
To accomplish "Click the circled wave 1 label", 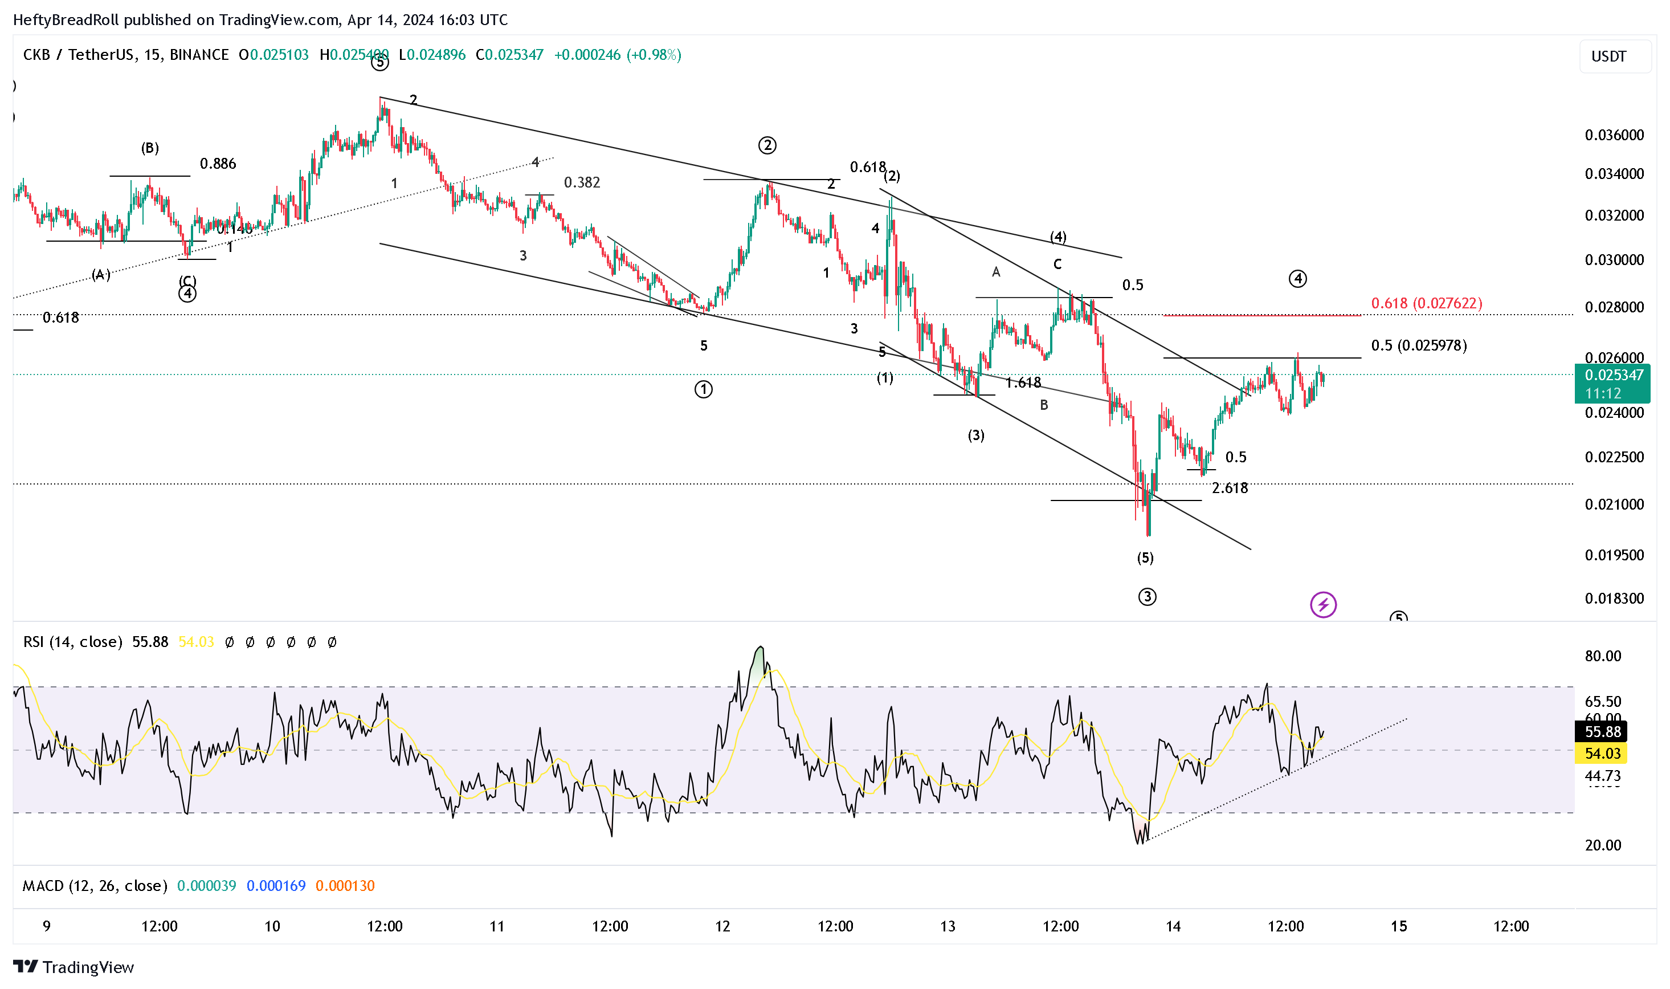I will (x=704, y=390).
